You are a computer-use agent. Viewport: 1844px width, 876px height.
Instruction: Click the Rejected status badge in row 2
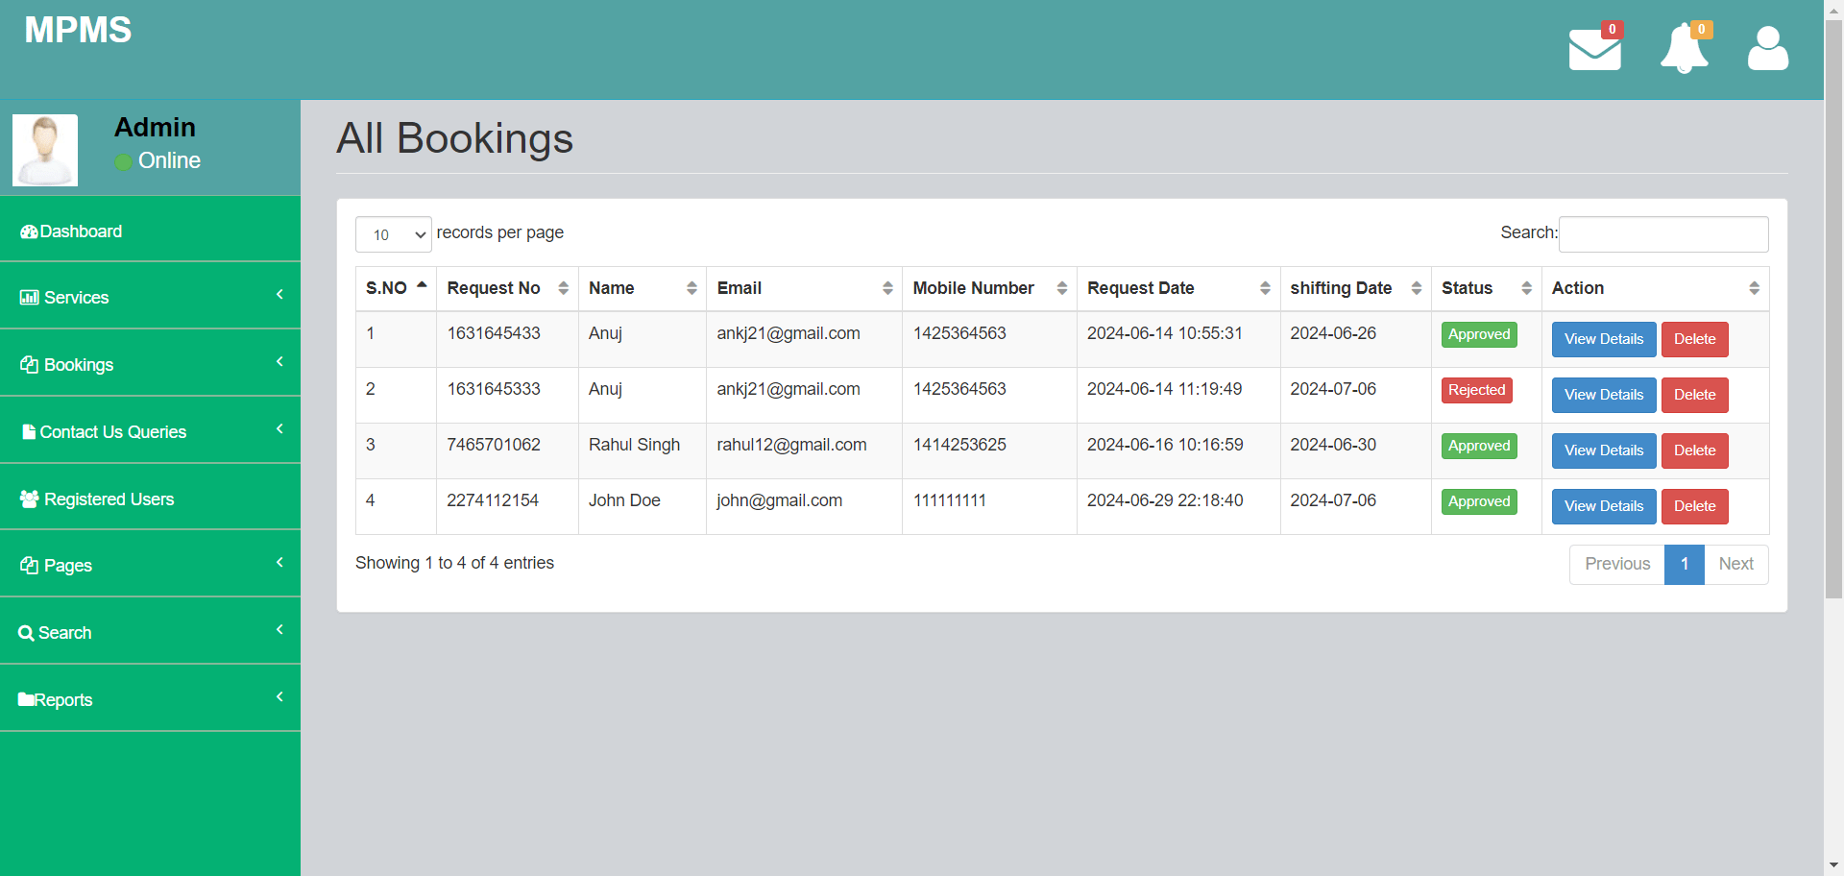pos(1476,390)
